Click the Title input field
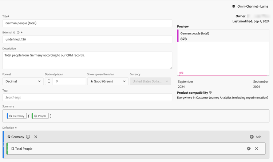Screen dimensions: 273x162 [x=87, y=23]
